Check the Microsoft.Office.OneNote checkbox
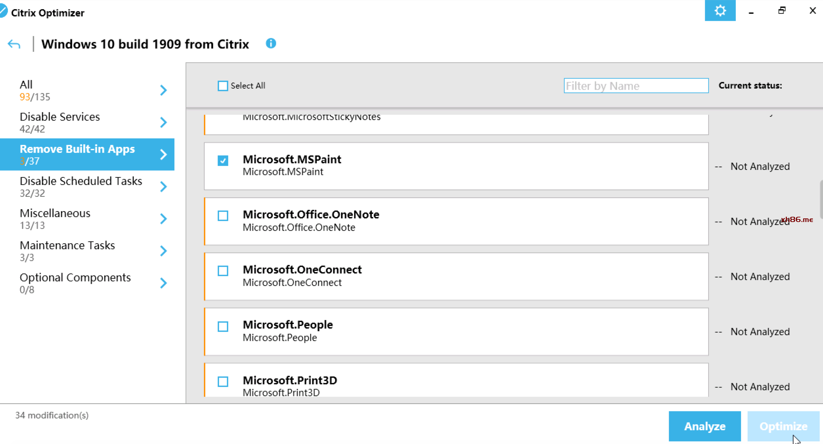 pos(223,216)
